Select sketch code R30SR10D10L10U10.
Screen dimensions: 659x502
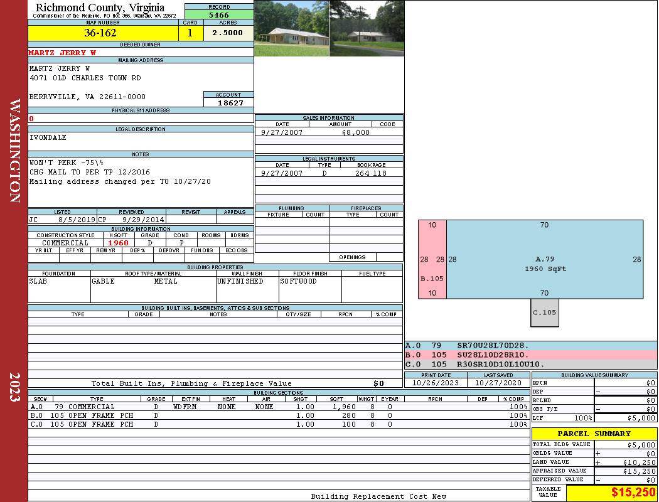[x=501, y=364]
